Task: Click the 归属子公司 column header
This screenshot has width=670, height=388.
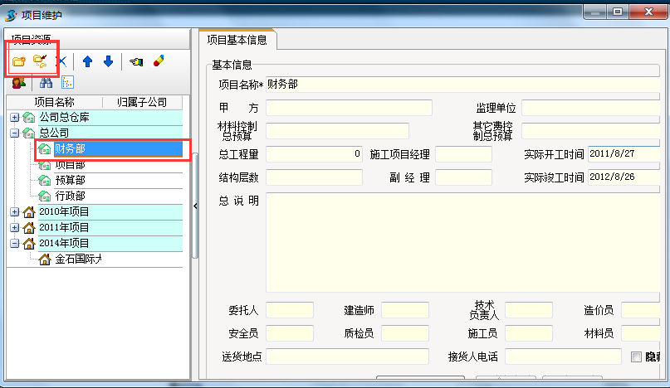Action: pos(142,102)
